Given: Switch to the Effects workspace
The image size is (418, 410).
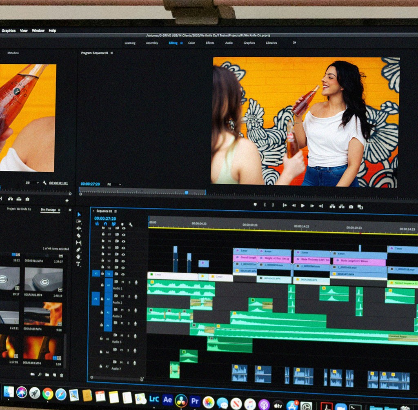Looking at the screenshot, I should [210, 43].
